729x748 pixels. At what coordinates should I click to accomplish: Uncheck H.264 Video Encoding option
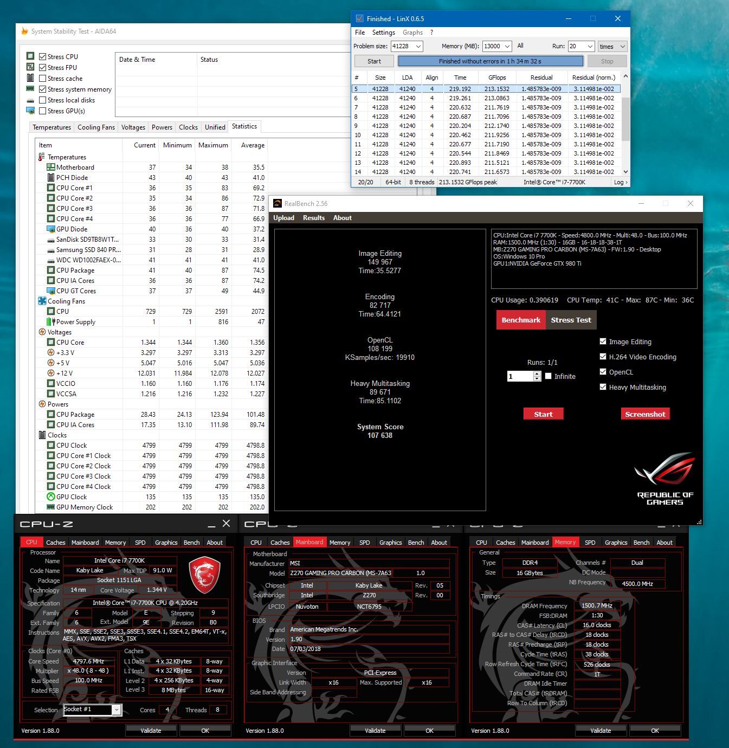click(603, 357)
